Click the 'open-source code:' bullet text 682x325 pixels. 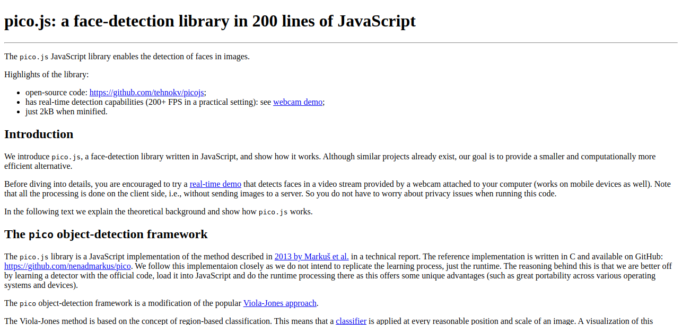pos(56,92)
